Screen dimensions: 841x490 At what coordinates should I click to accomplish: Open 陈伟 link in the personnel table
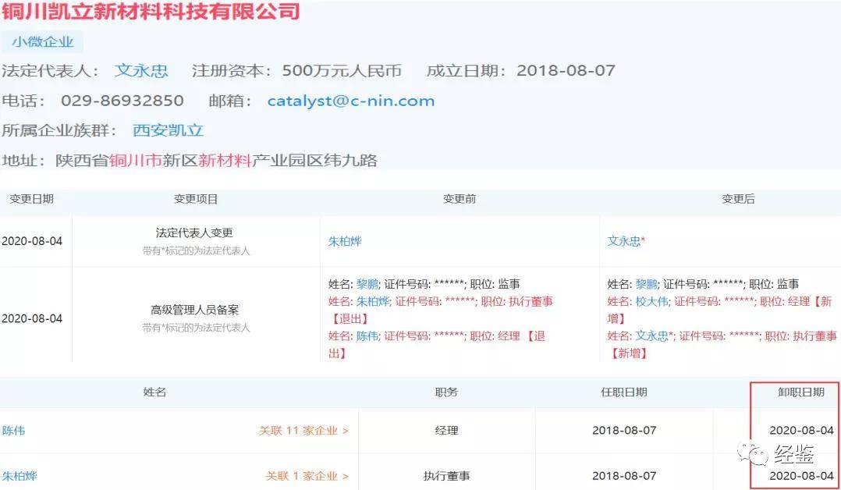pos(13,431)
